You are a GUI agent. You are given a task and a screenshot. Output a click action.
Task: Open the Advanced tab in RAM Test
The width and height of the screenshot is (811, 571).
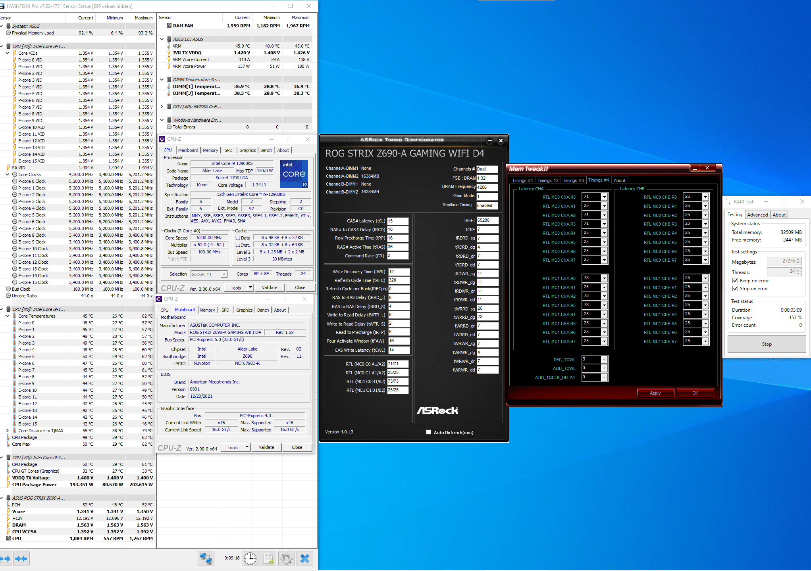(x=757, y=215)
